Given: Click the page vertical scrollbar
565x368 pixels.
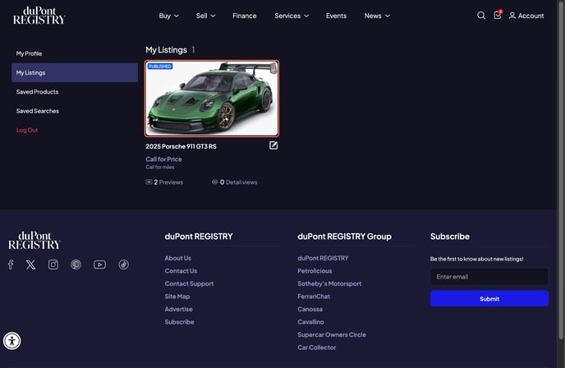Looking at the screenshot, I should coord(561,169).
